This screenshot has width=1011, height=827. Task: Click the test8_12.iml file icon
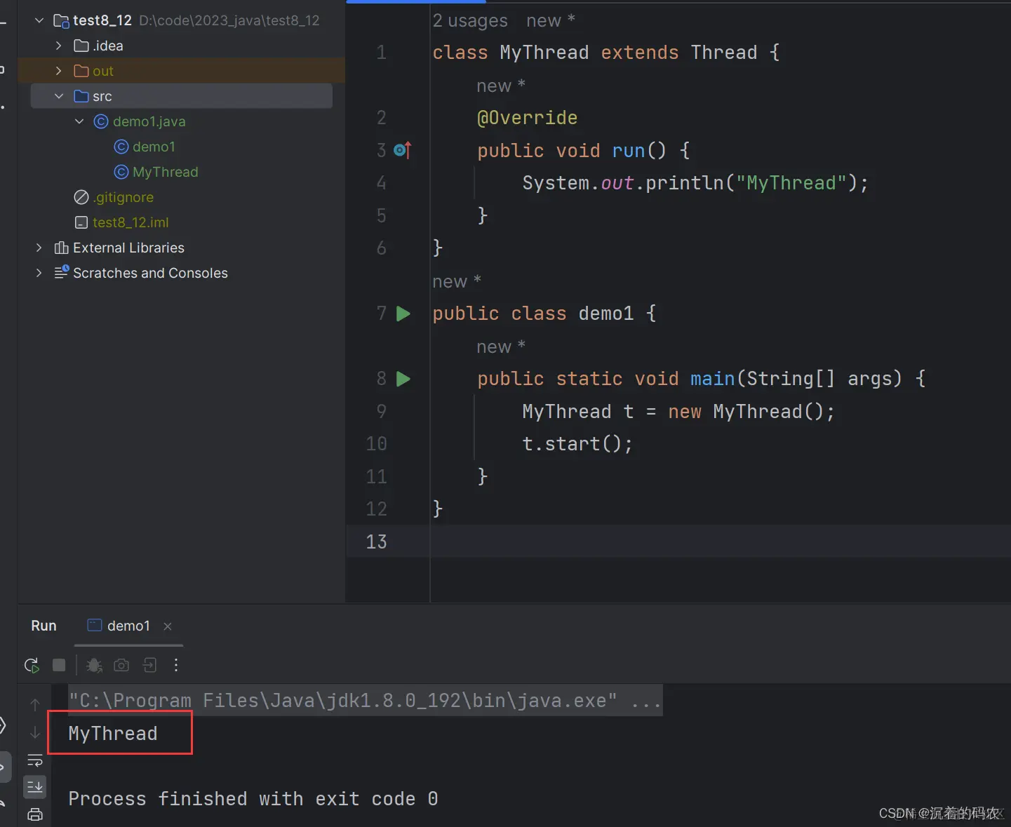[81, 222]
